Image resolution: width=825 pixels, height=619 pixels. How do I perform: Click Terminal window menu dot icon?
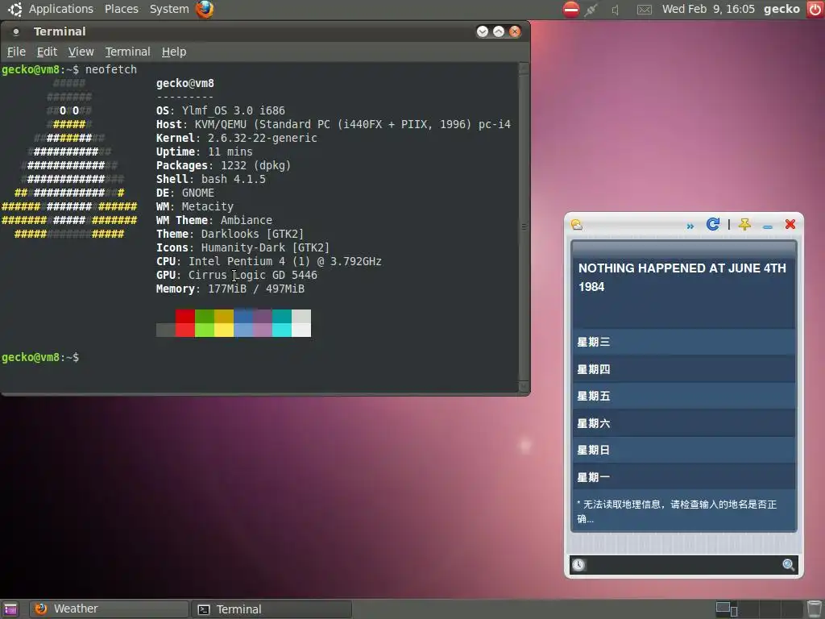pyautogui.click(x=16, y=32)
